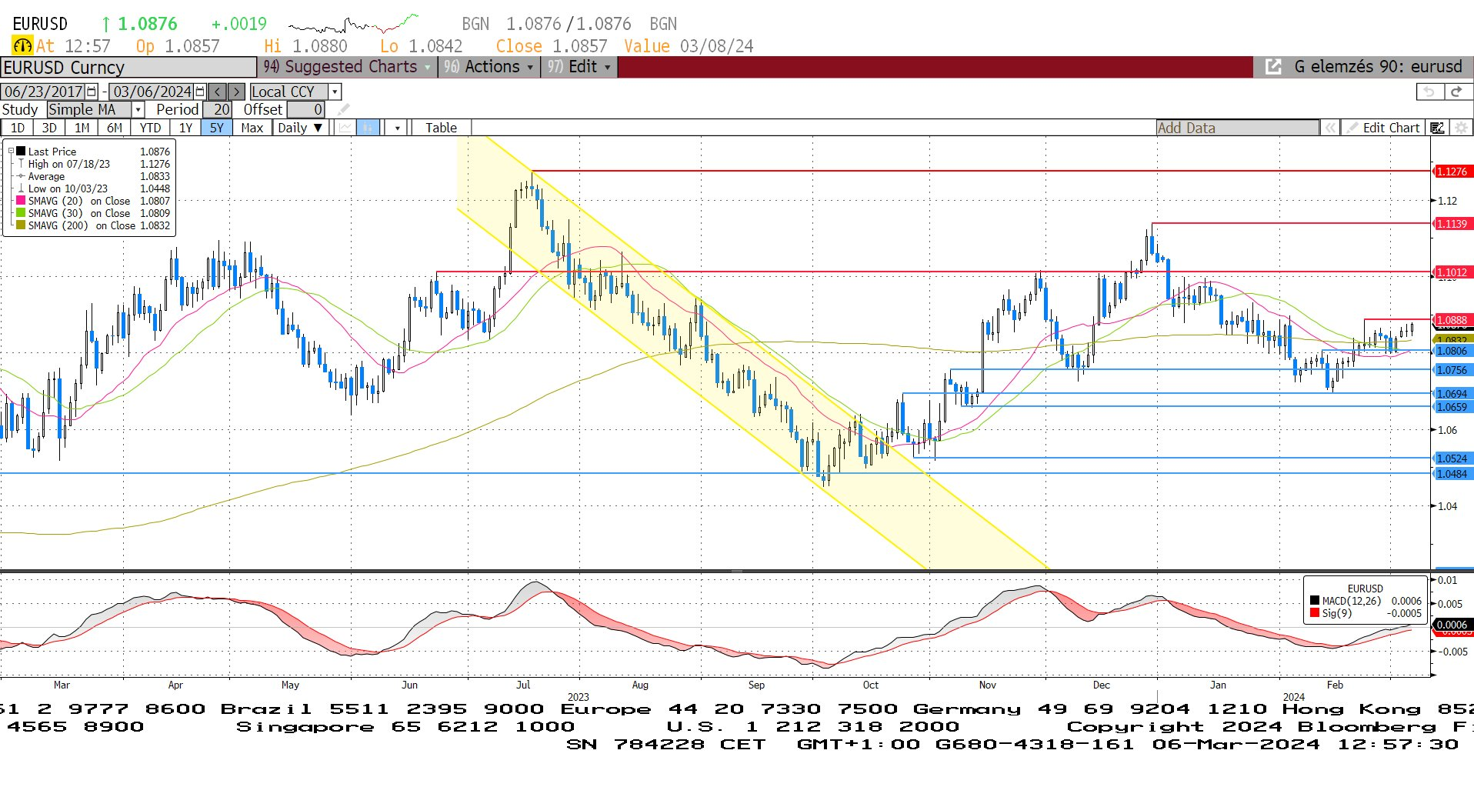The image size is (1474, 787).
Task: Select the 1.0806 blue price label
Action: pyautogui.click(x=1452, y=351)
